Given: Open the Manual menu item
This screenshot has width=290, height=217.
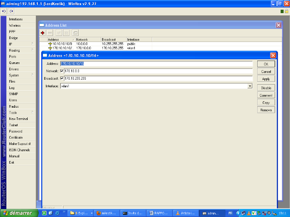Looking at the screenshot, I should click(21, 156).
